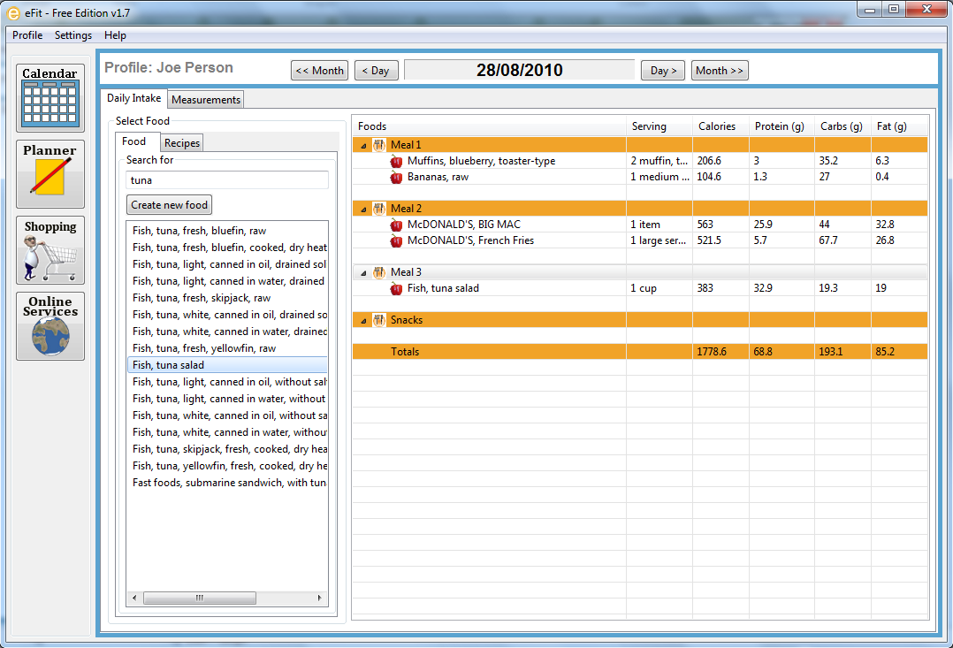Open the Settings menu
The image size is (953, 648).
pos(72,35)
